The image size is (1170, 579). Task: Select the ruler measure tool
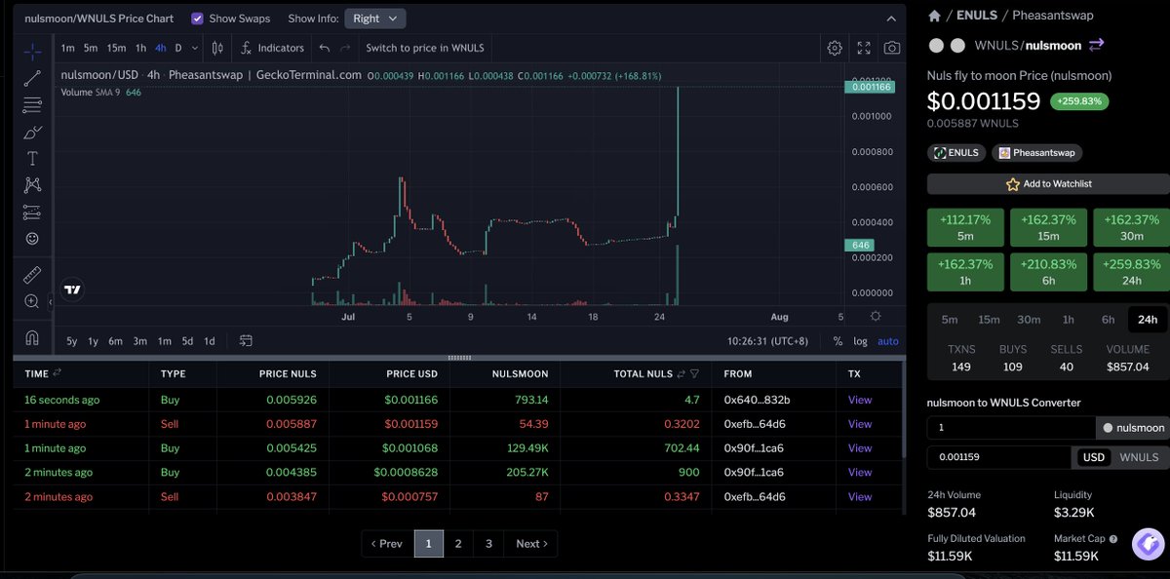pyautogui.click(x=32, y=275)
